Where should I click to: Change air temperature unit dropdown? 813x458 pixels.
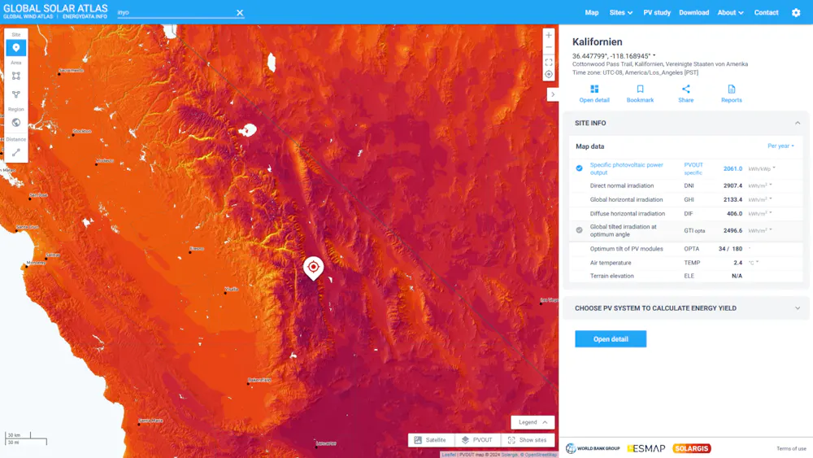point(754,263)
